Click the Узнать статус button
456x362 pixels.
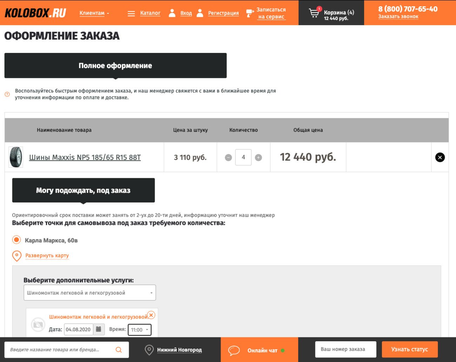[x=409, y=349]
